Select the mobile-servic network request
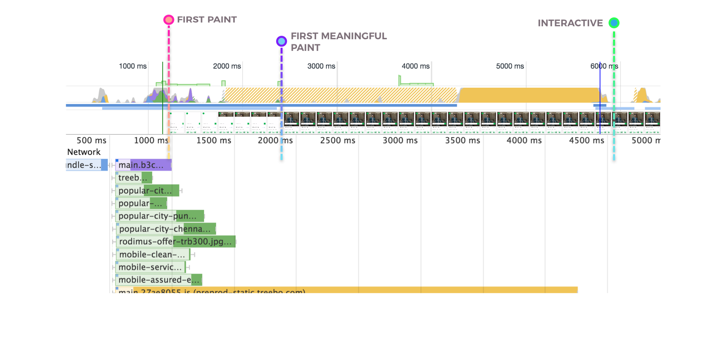Image resolution: width=708 pixels, height=348 pixels. (150, 267)
